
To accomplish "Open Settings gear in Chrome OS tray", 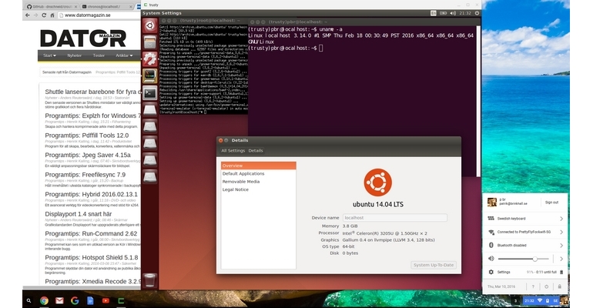I will (491, 272).
